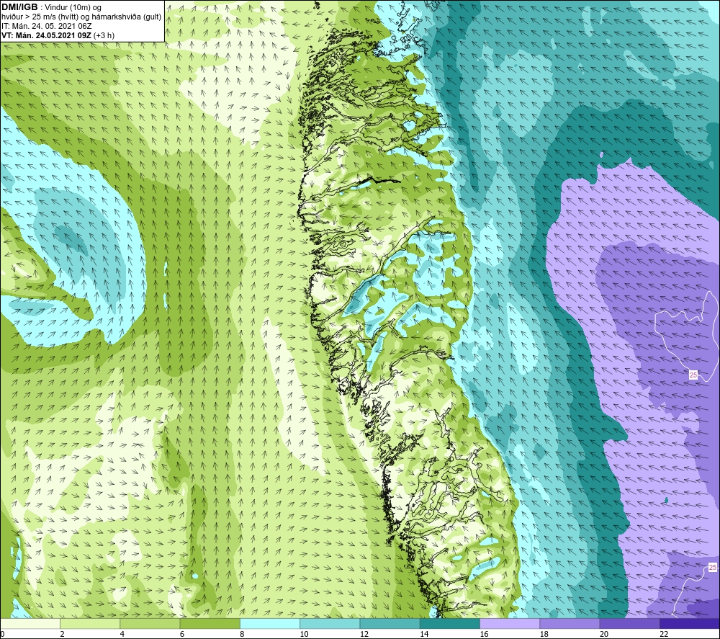Click the '10' scale value
This screenshot has height=639, width=720.
305,634
